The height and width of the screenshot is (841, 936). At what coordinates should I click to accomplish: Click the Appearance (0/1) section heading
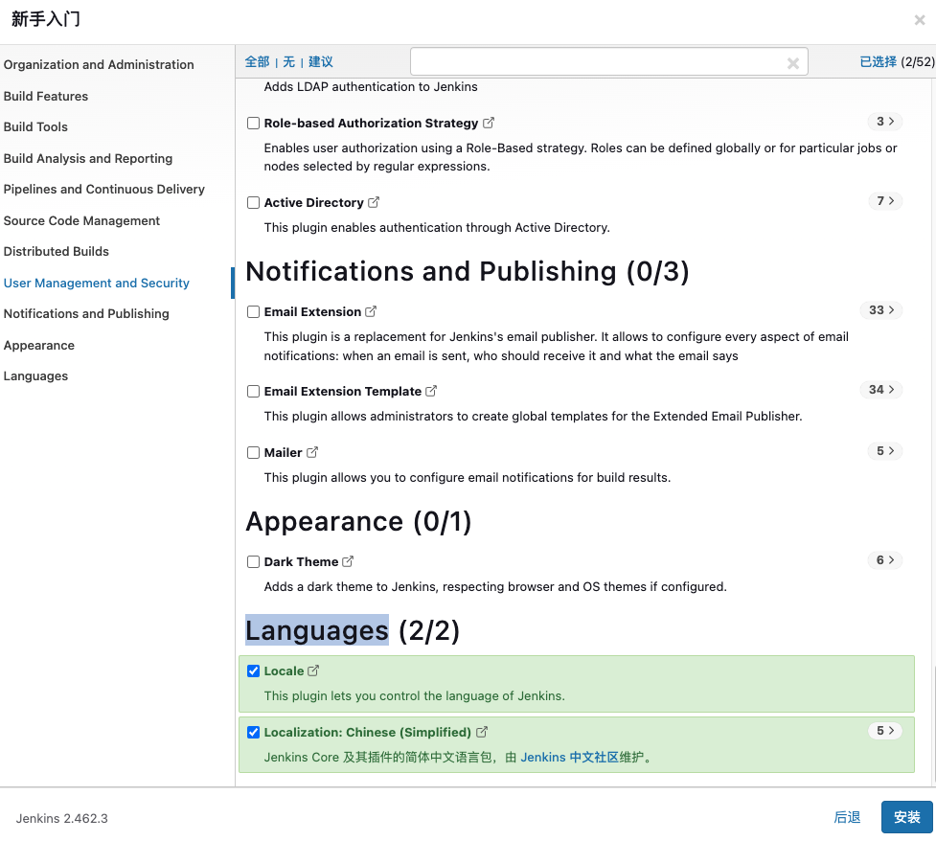[x=358, y=522]
